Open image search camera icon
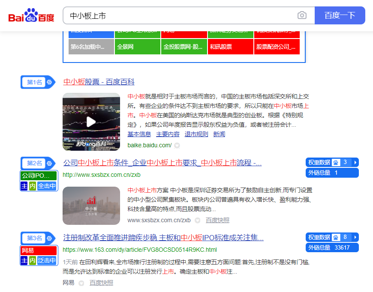The height and width of the screenshot is (292, 373). coord(302,15)
